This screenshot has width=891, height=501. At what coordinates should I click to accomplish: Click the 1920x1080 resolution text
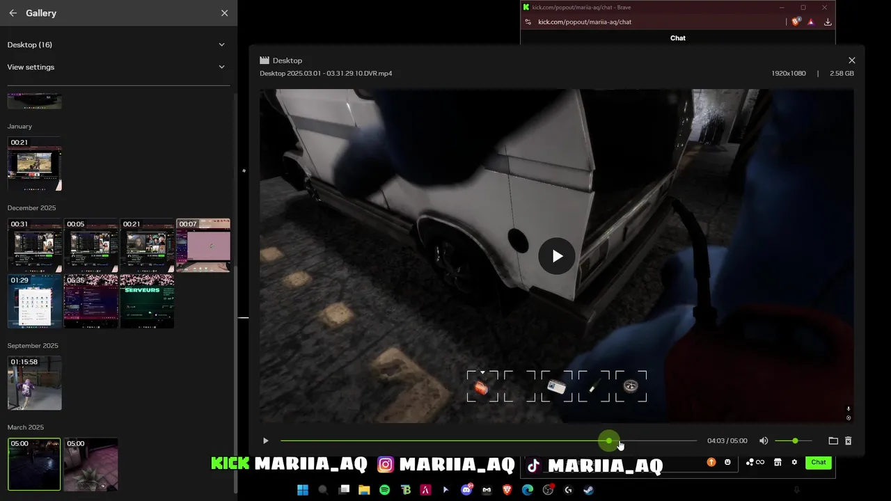click(x=789, y=73)
